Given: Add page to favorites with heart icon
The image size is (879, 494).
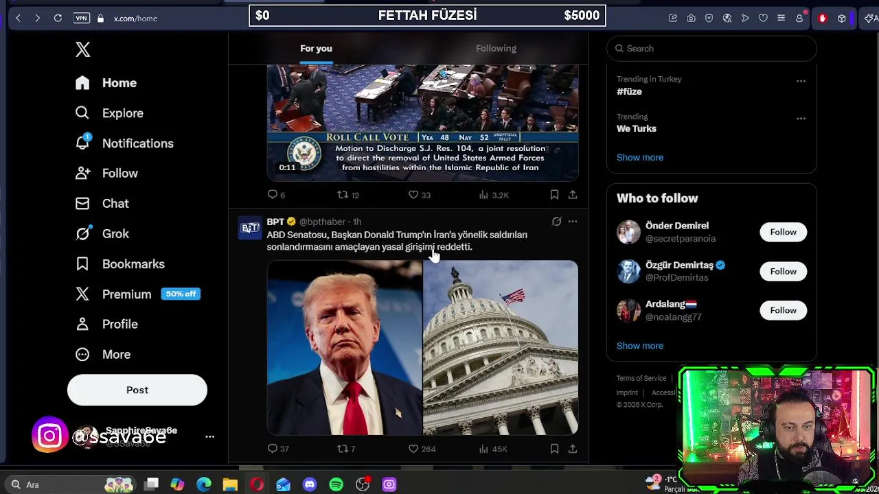Looking at the screenshot, I should (763, 19).
